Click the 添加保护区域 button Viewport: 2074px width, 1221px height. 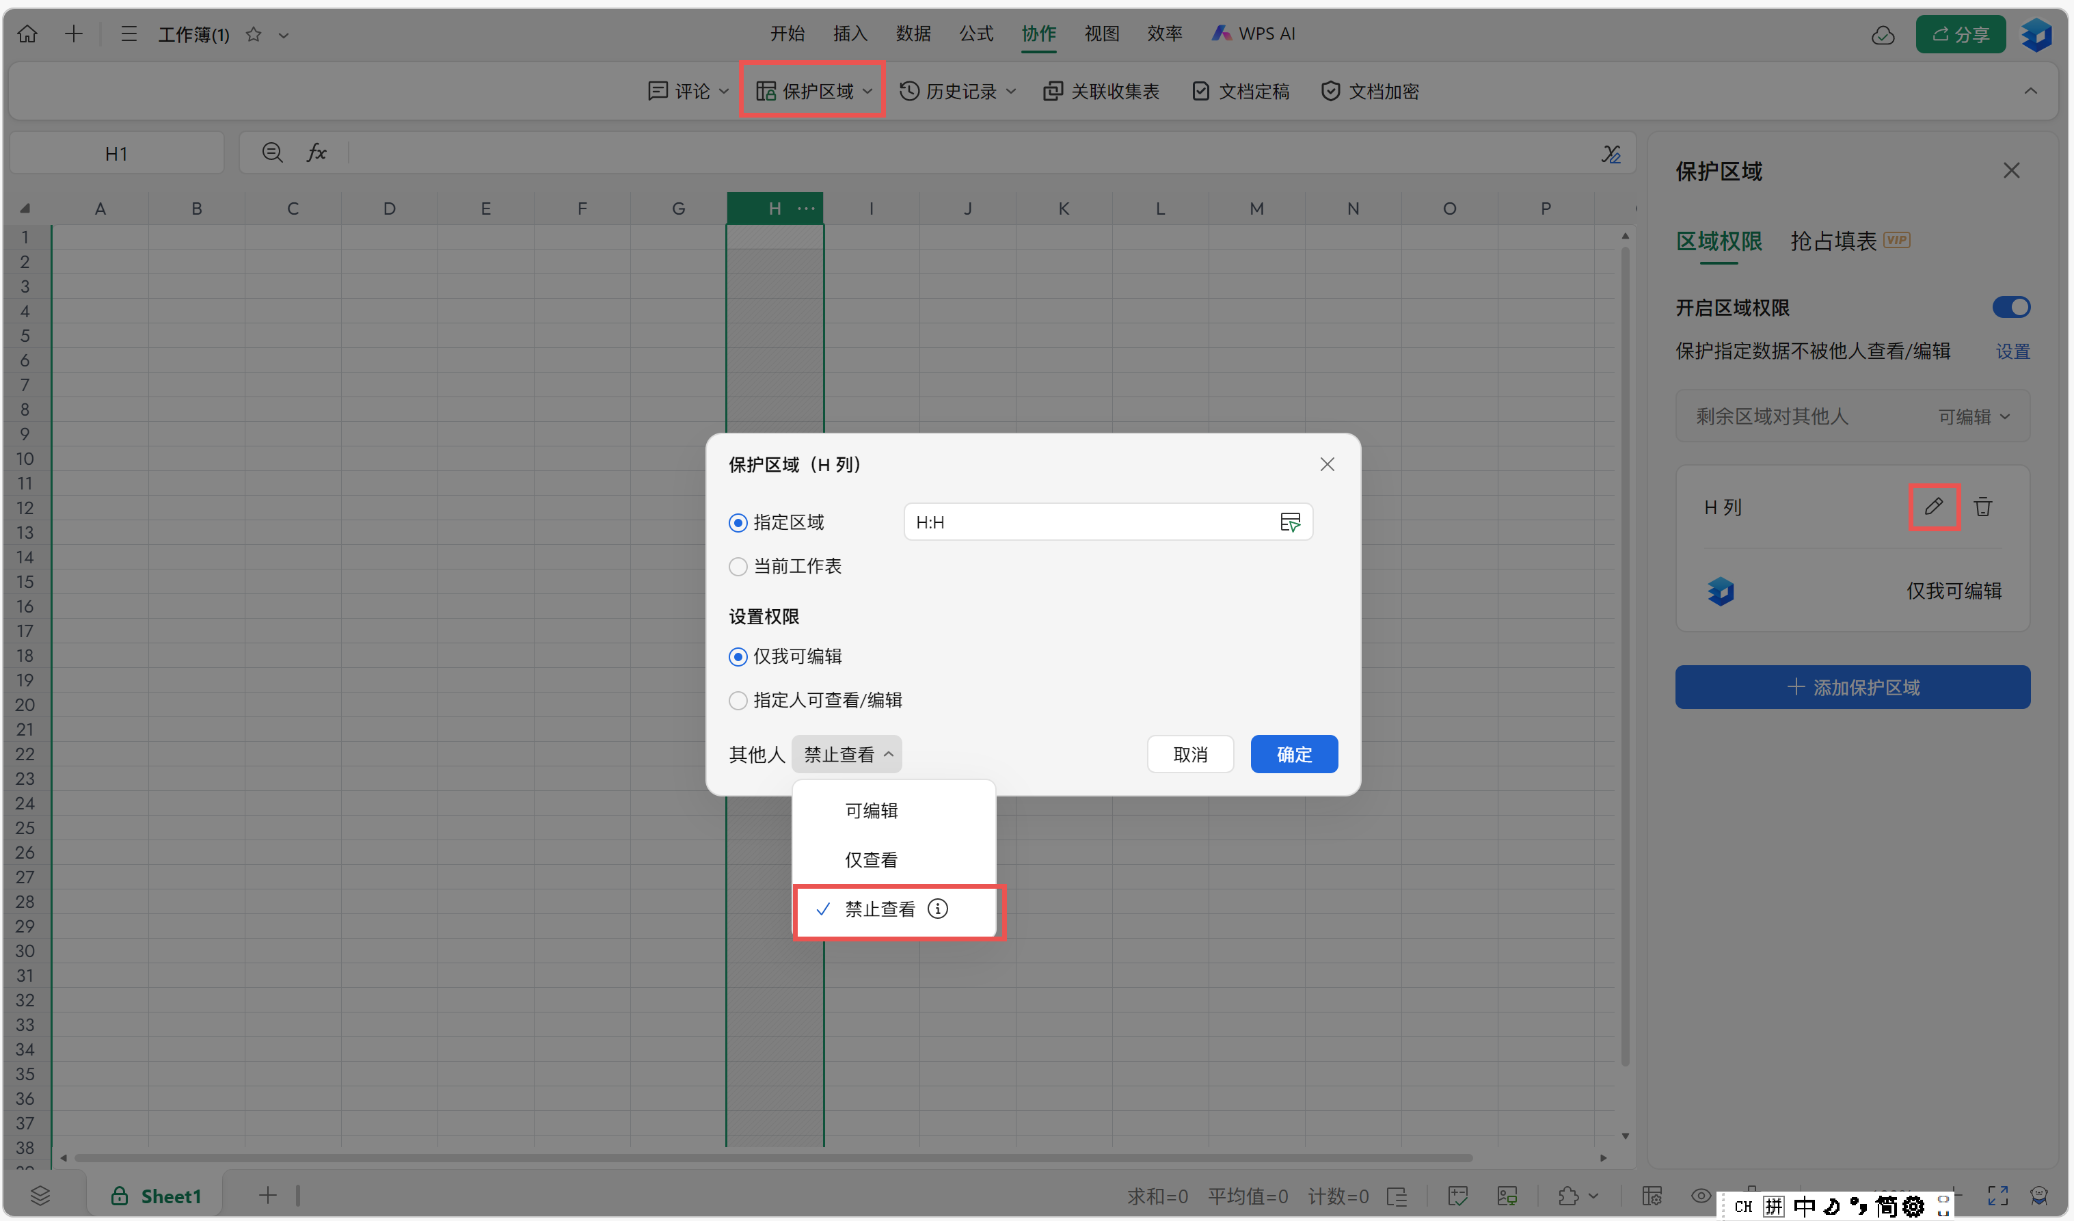point(1852,686)
